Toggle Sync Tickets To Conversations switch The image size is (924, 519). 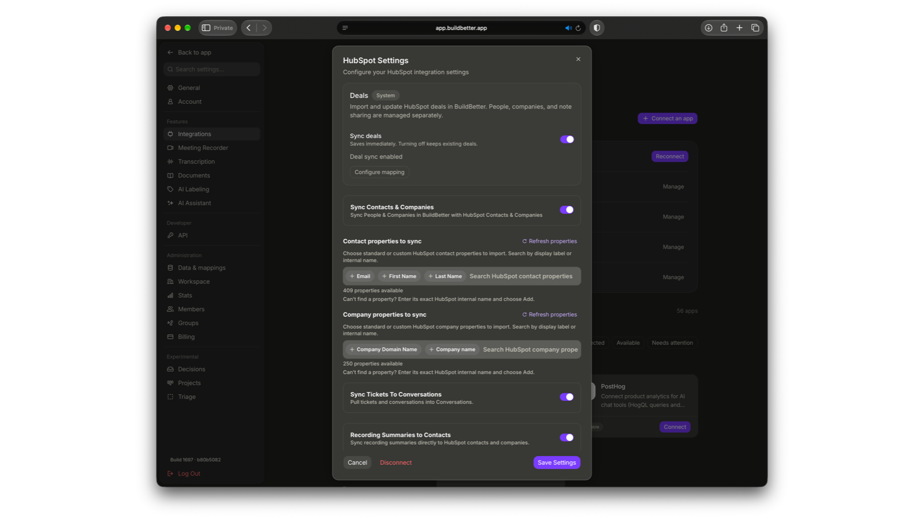click(x=567, y=397)
